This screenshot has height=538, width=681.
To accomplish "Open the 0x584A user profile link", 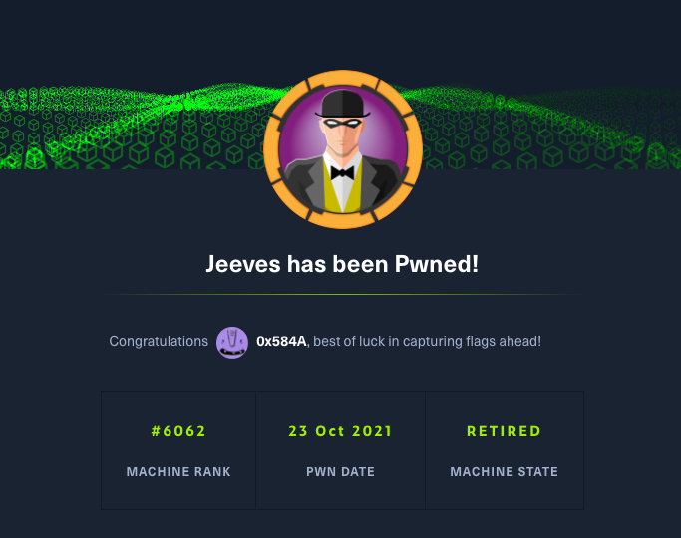I will point(281,341).
